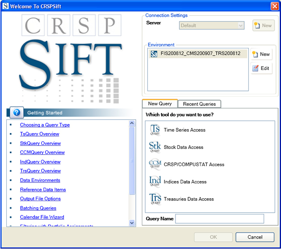The image size is (281, 249).
Task: Open Data Environments link
Action: coord(40,180)
